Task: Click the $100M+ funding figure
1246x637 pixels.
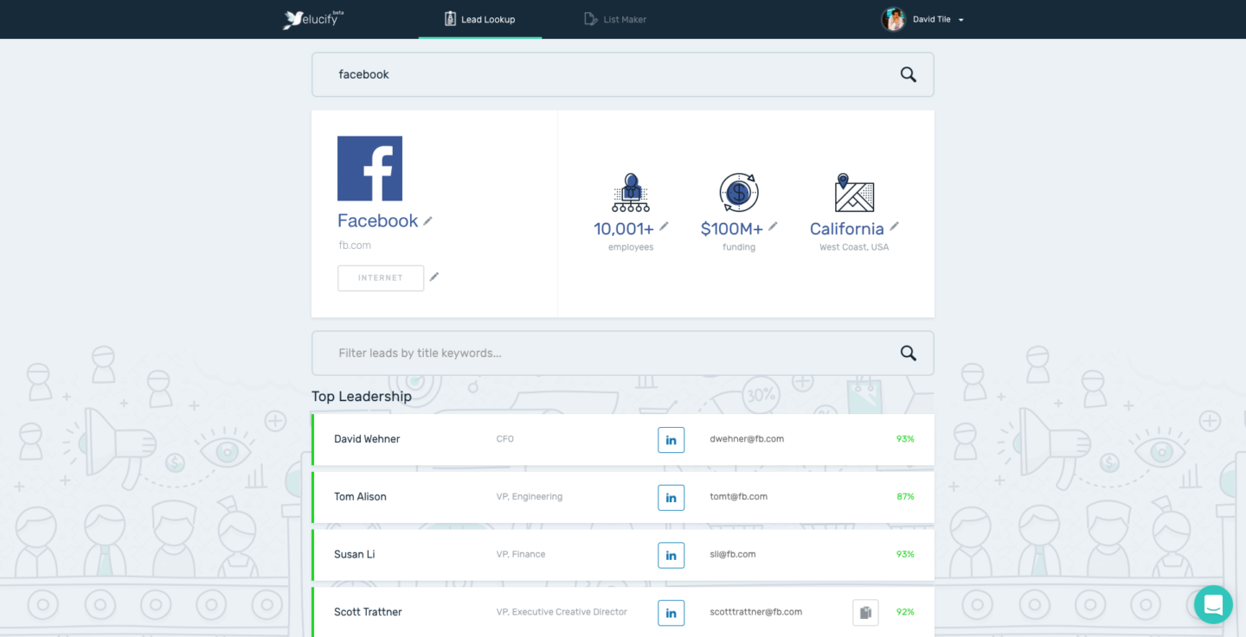Action: click(732, 229)
